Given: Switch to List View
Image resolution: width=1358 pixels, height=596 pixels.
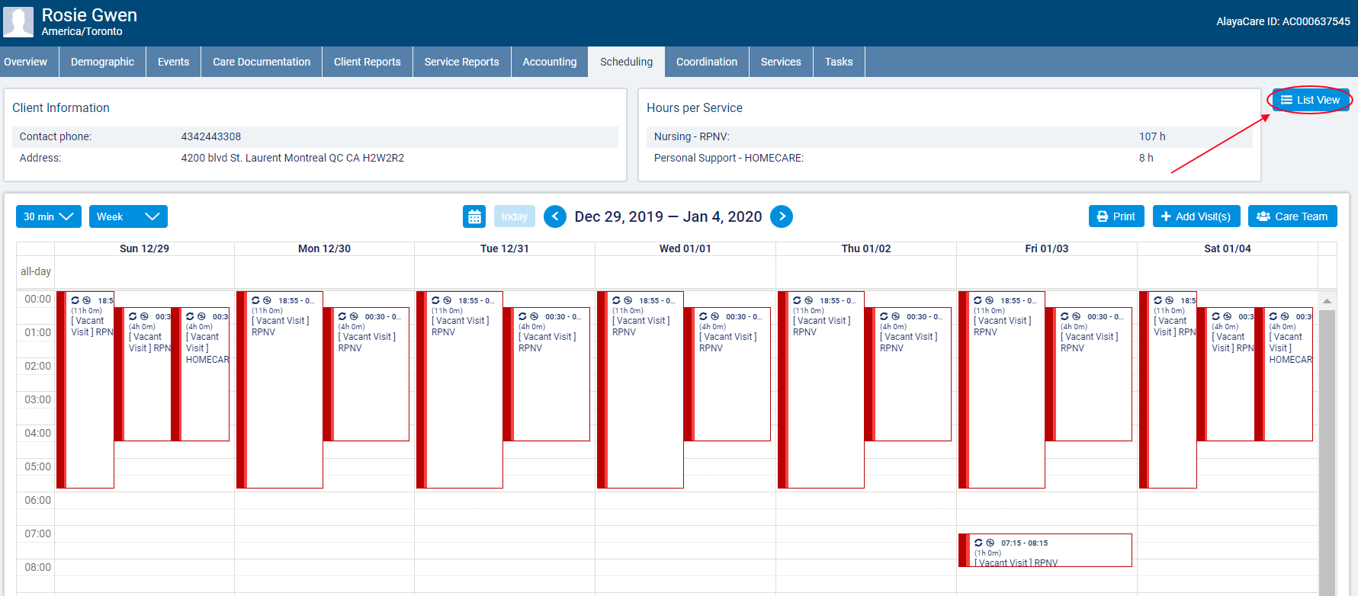Looking at the screenshot, I should pyautogui.click(x=1310, y=100).
